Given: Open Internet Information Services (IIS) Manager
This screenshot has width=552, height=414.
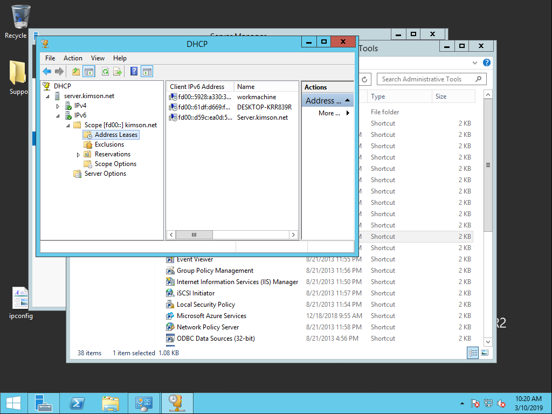Looking at the screenshot, I should 237,282.
